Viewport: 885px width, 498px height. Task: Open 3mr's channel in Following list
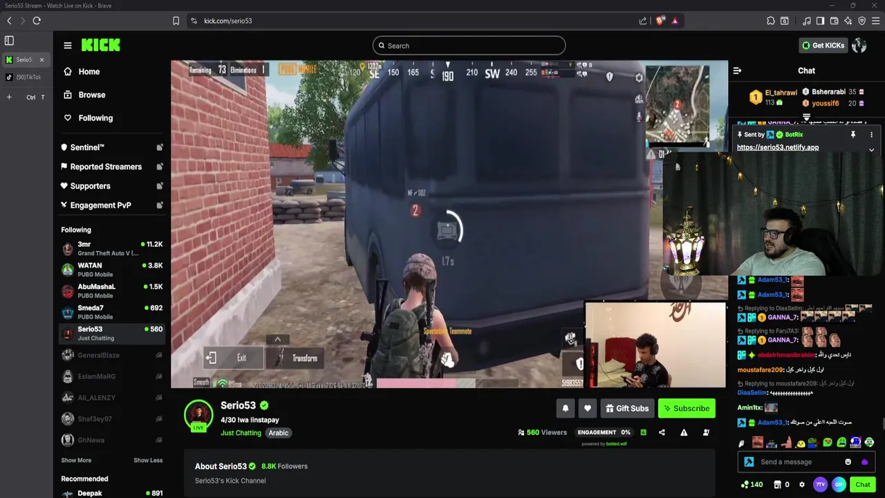coord(112,248)
